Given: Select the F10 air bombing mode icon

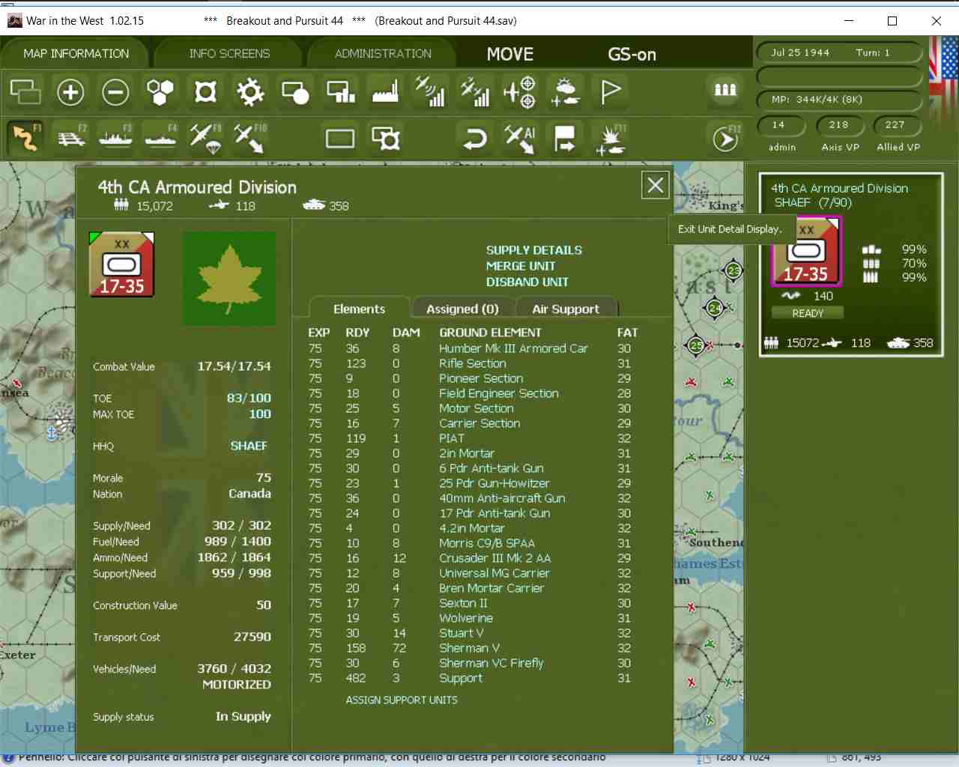Looking at the screenshot, I should point(250,138).
